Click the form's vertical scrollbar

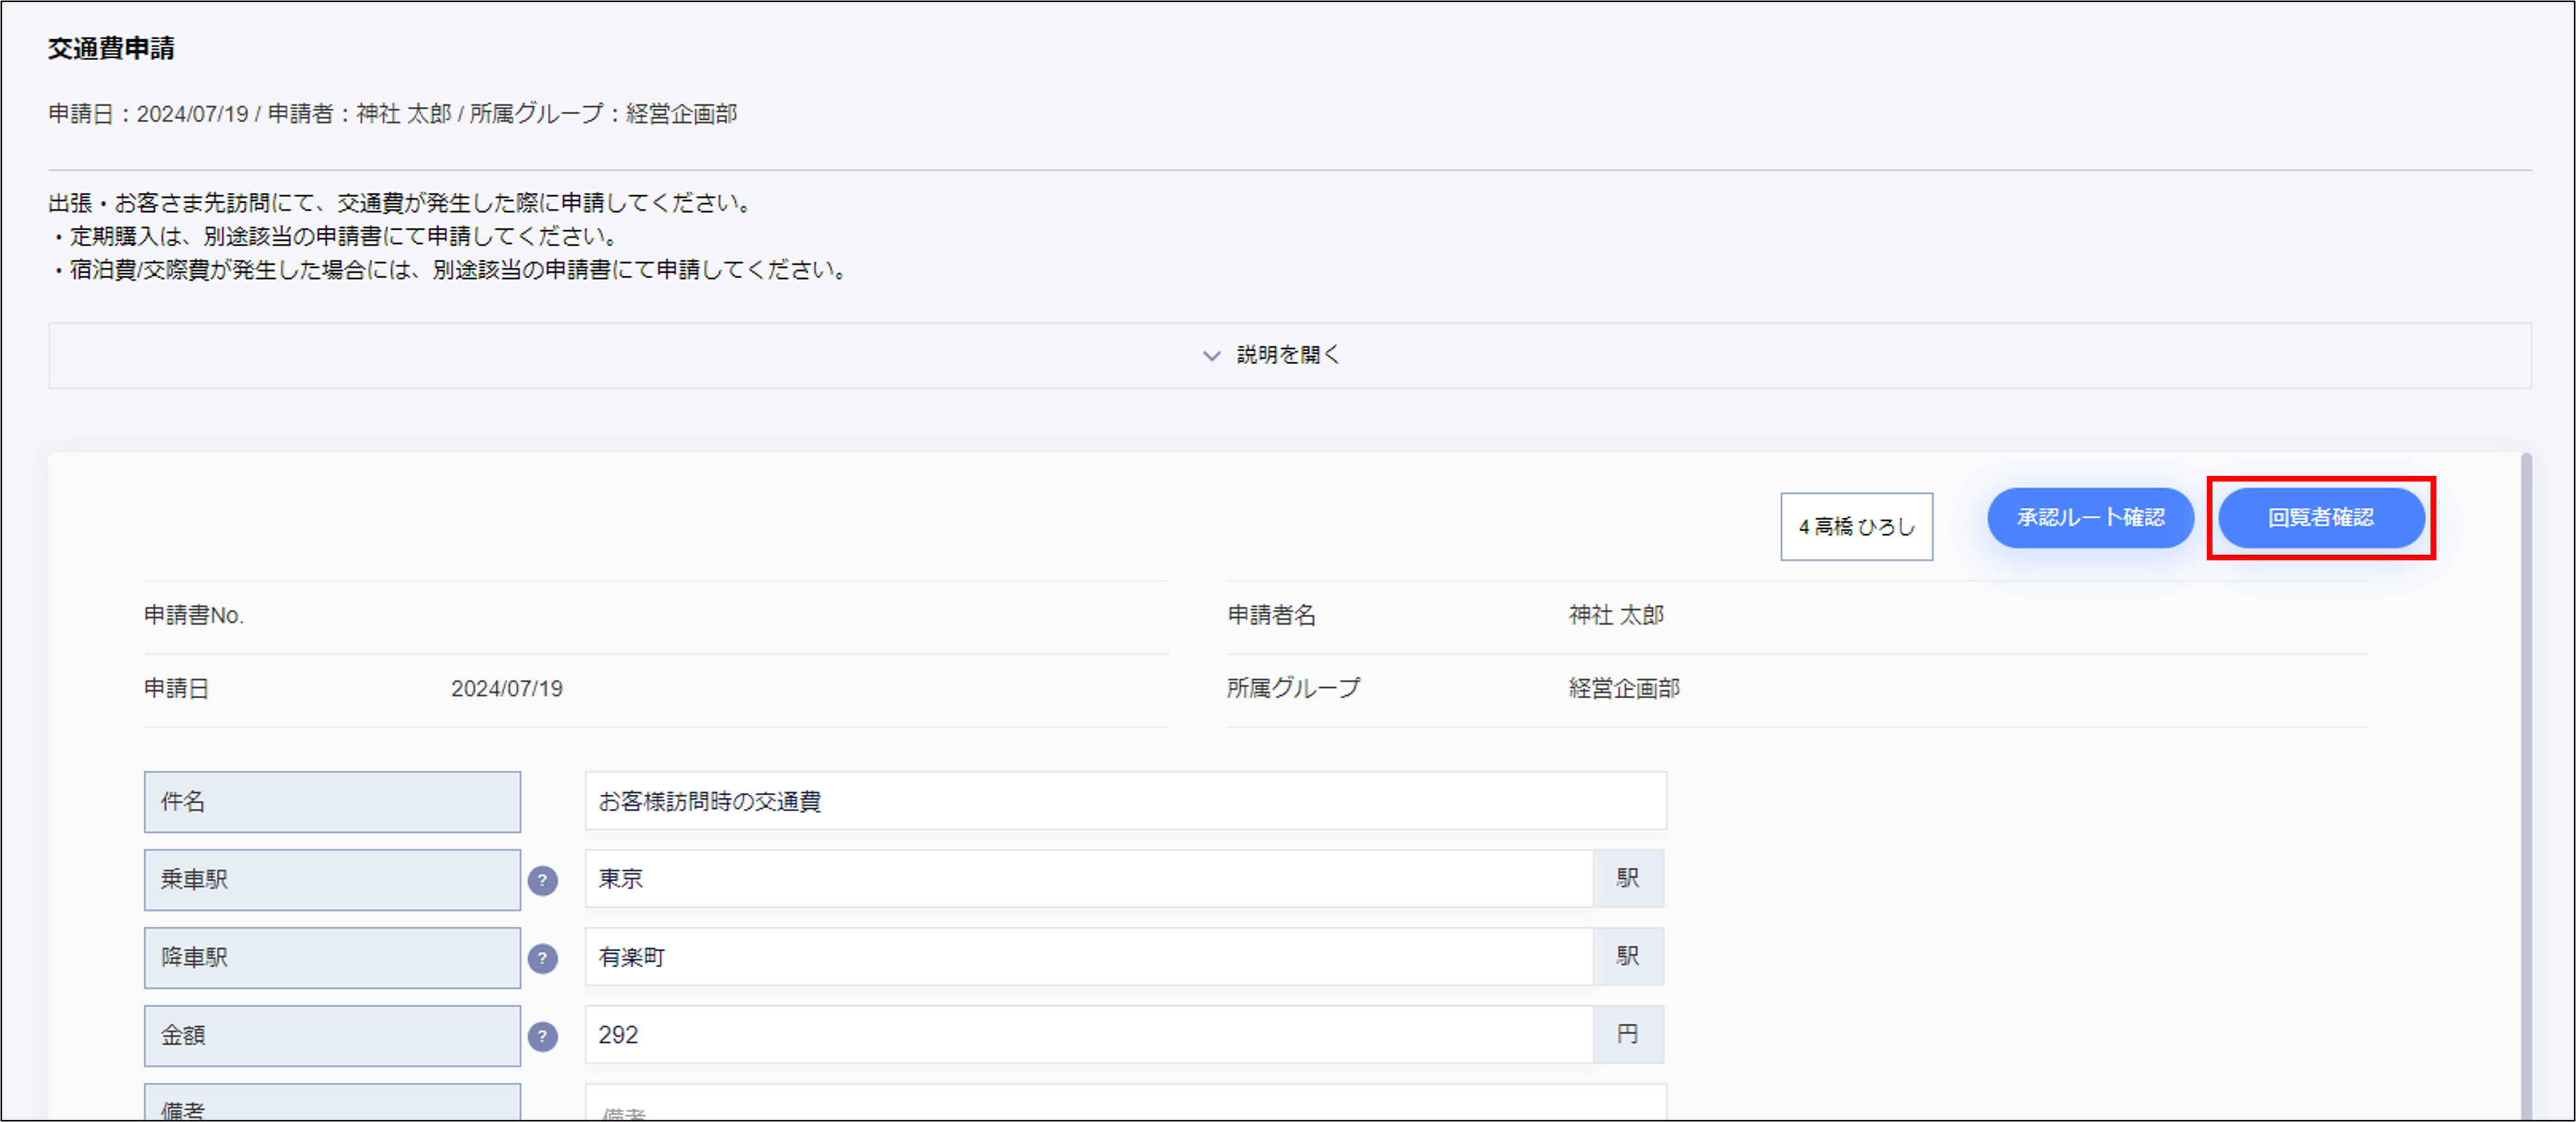point(2526,786)
